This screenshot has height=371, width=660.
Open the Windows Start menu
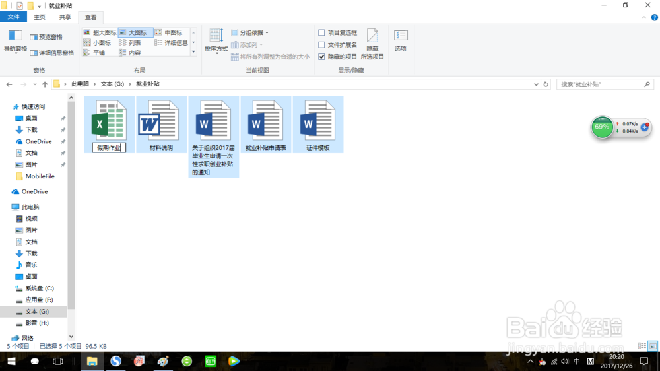[x=11, y=361]
